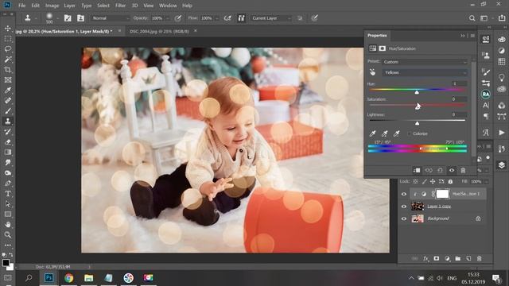Toggle clip to layer in Properties
This screenshot has height=286, width=509.
coord(417,170)
